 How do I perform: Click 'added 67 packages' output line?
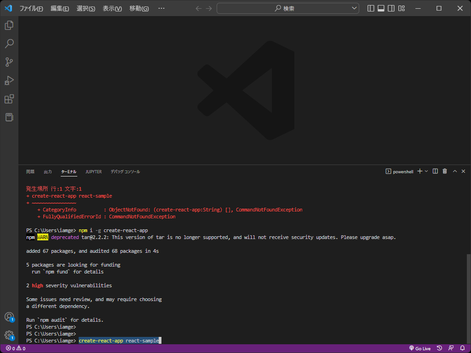(92, 251)
